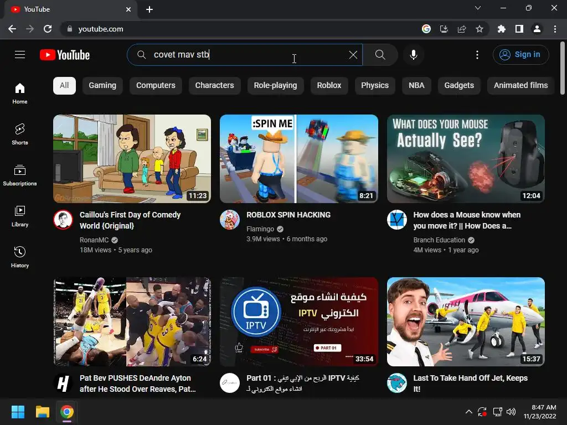Open YouTube settings three-dot menu
Image resolution: width=567 pixels, height=425 pixels.
[477, 55]
